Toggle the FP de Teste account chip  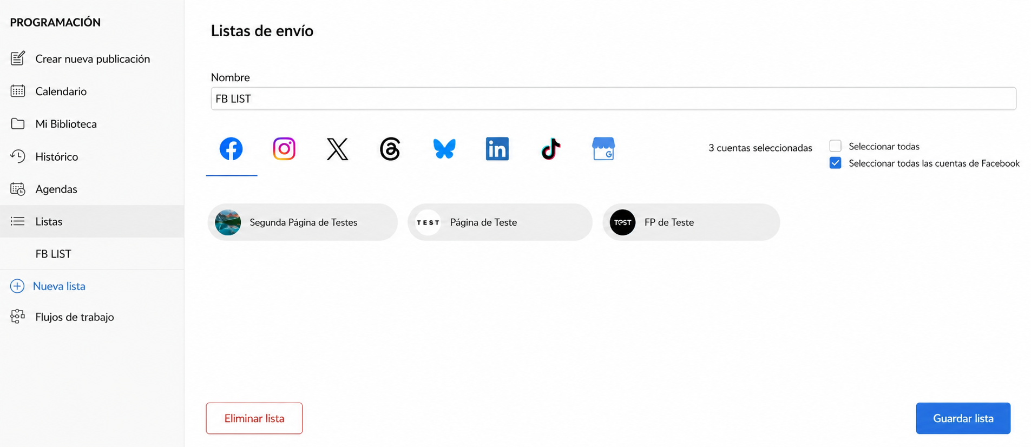691,222
